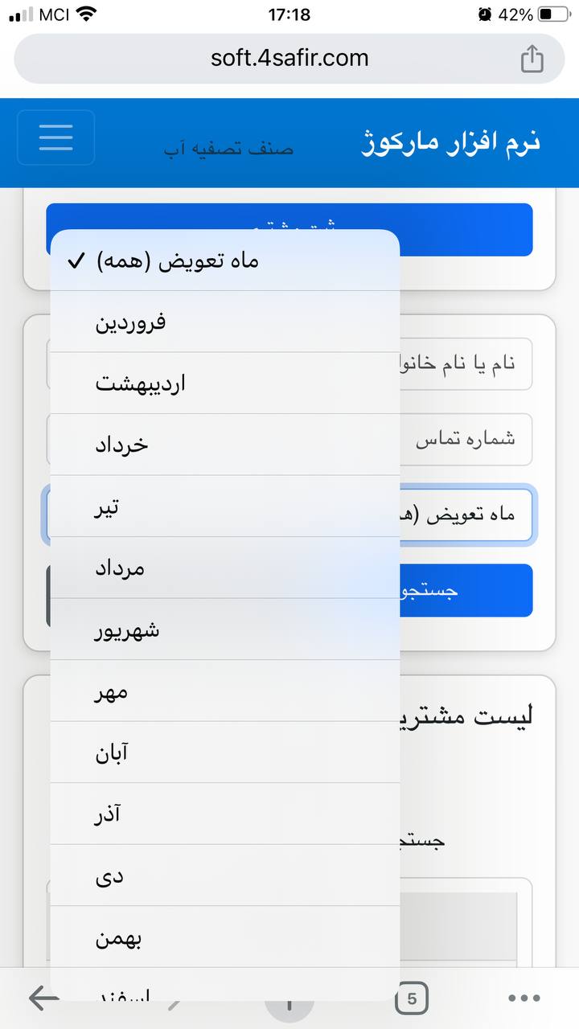Open the tabs switcher showing 5

pos(412,998)
